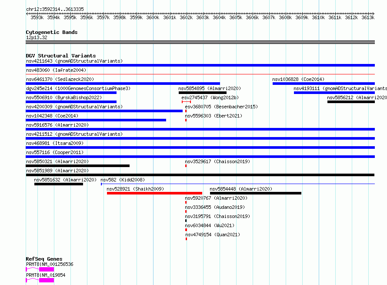Image resolution: width=387 pixels, height=285 pixels.
Task: Select nsv1042348 (Coe2014) label
Action: tap(52, 116)
